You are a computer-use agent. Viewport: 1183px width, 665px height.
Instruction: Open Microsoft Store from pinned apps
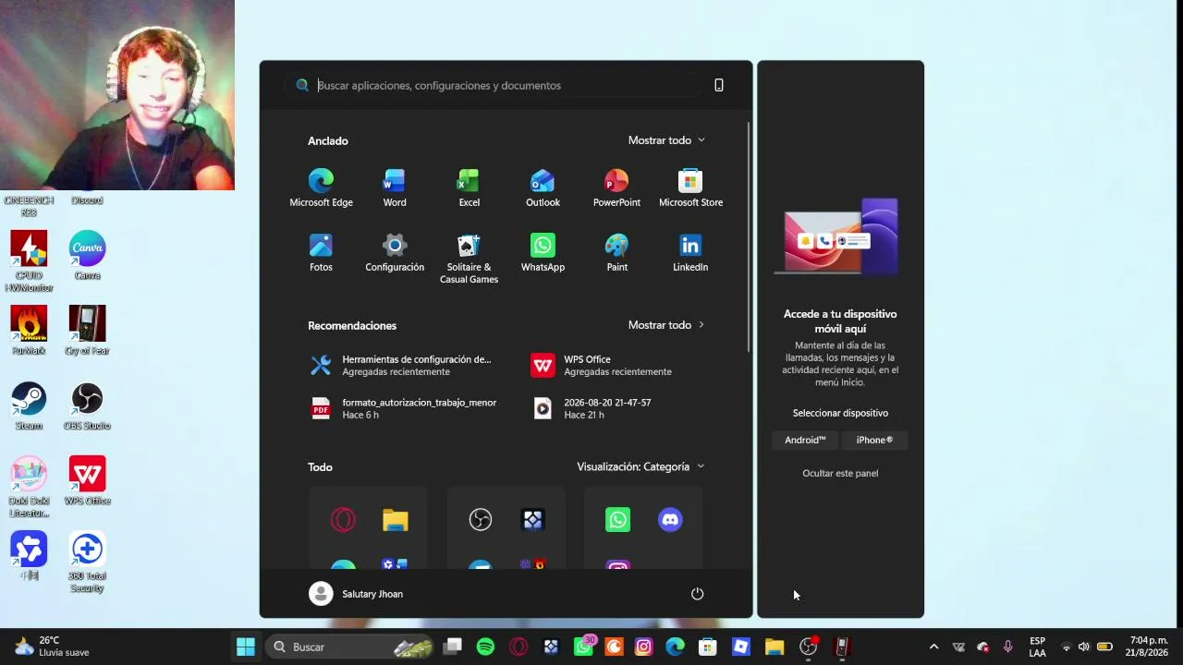[690, 187]
